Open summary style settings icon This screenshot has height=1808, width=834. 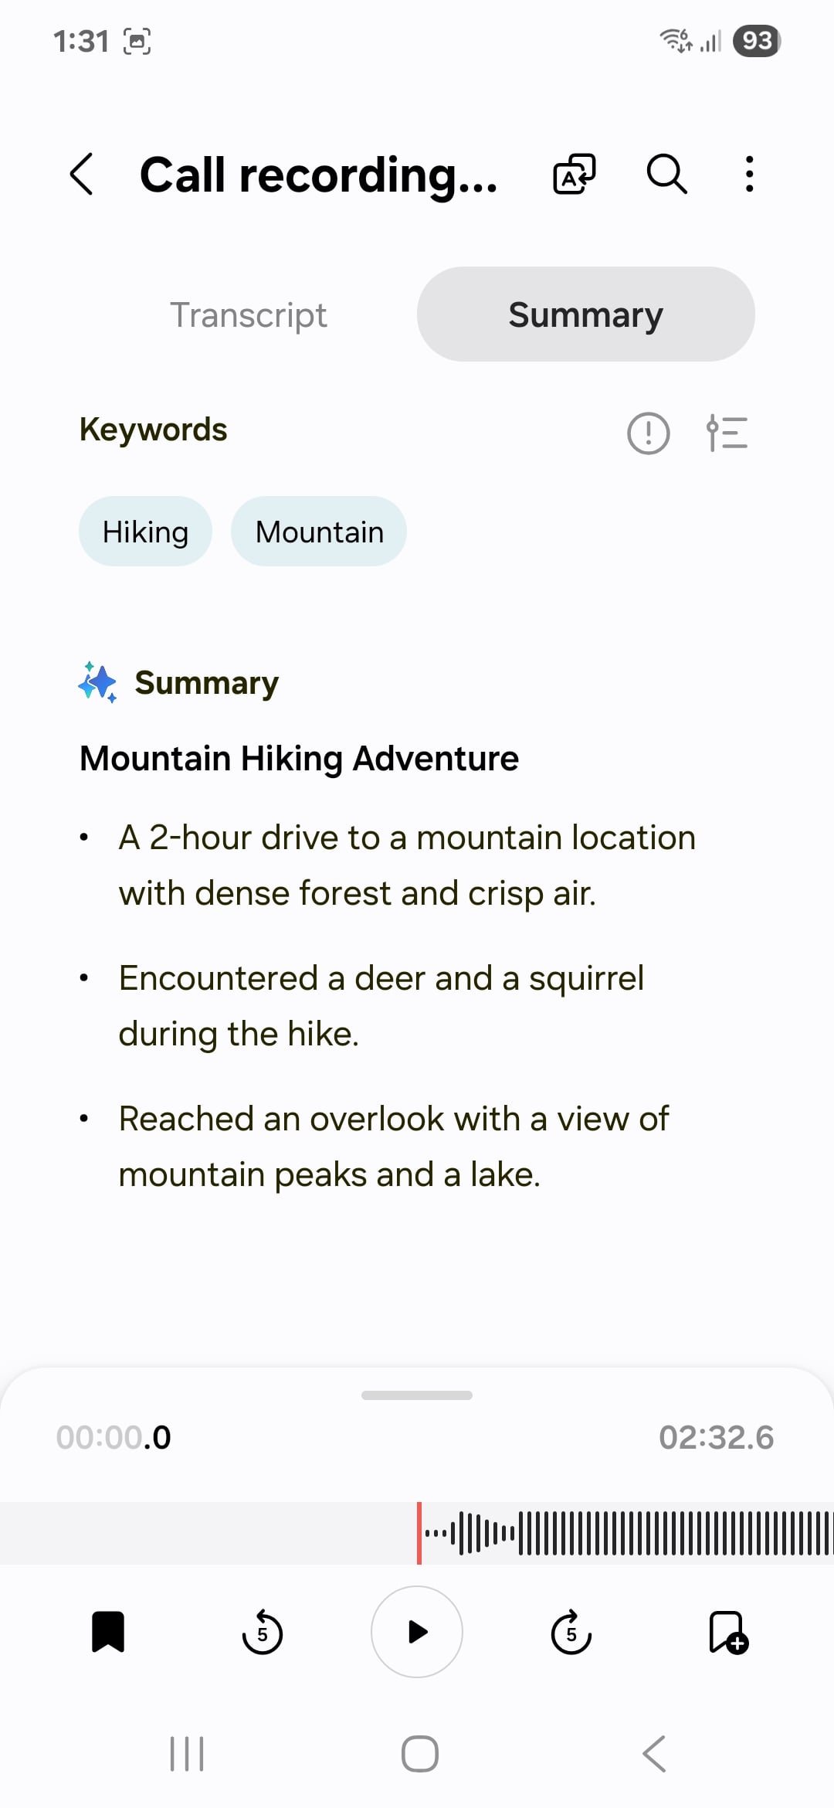click(727, 432)
